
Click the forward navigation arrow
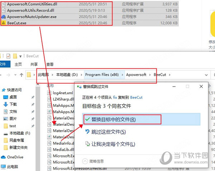click(x=8, y=75)
